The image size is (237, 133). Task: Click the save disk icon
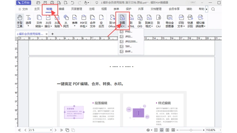click(45, 3)
